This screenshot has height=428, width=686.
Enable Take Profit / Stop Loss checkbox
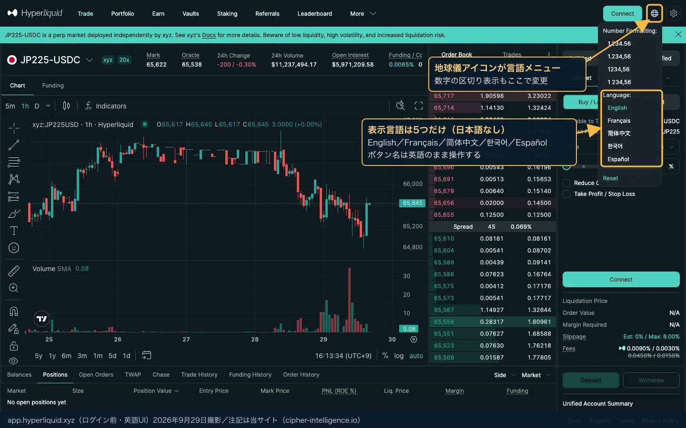[566, 194]
